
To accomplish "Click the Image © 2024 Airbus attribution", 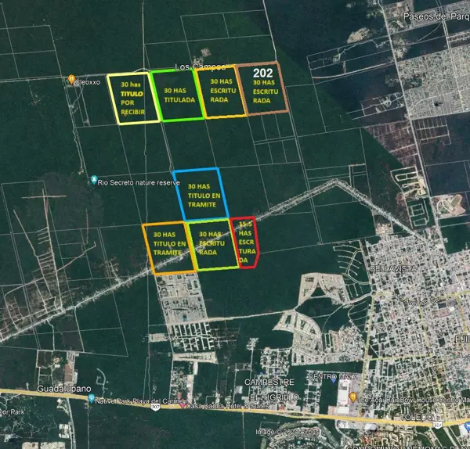I will pos(287,432).
